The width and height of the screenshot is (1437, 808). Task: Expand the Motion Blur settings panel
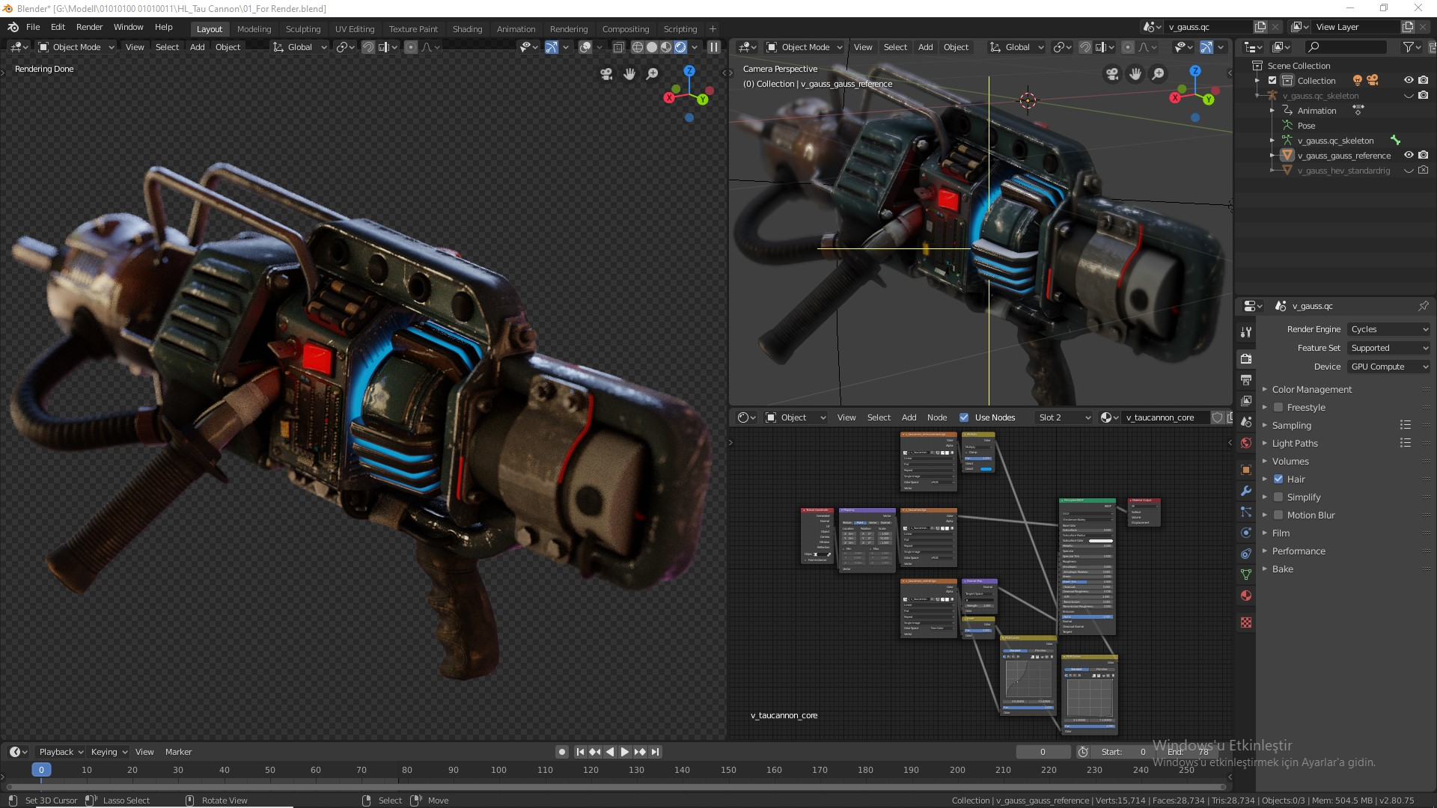click(1266, 514)
